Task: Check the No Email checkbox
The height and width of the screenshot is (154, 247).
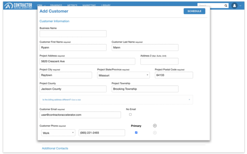Action: coord(130,114)
